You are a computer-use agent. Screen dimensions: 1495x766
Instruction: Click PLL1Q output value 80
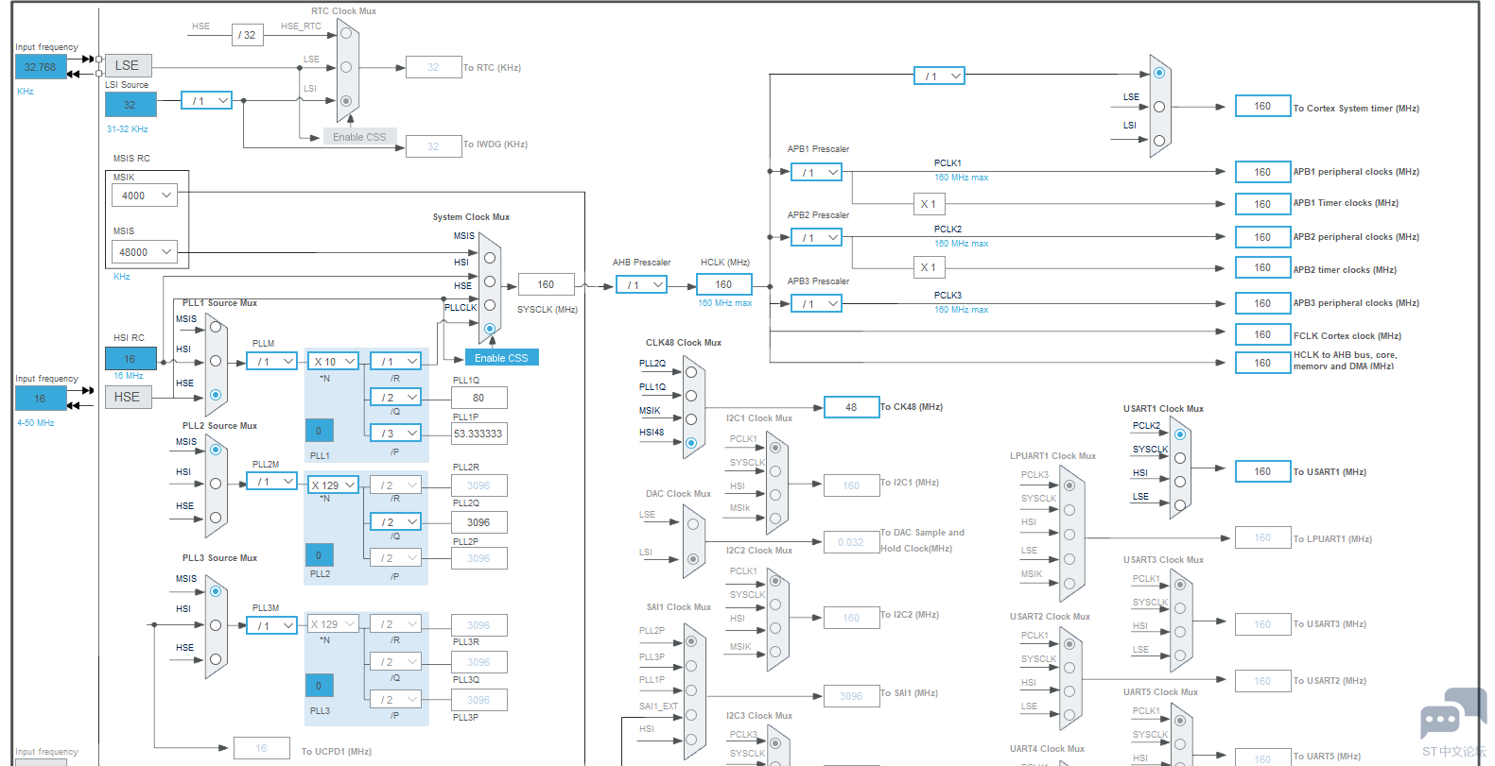478,398
